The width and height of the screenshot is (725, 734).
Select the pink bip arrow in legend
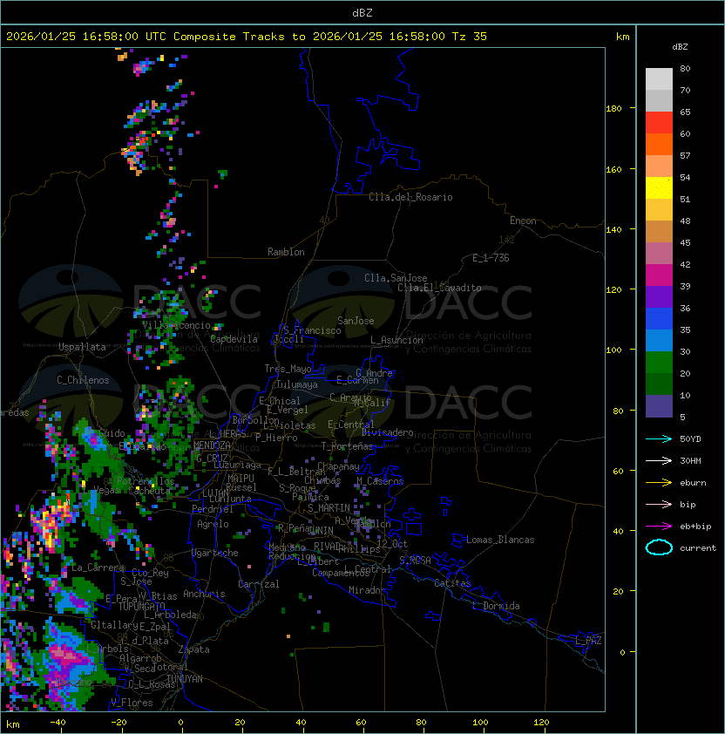point(659,504)
